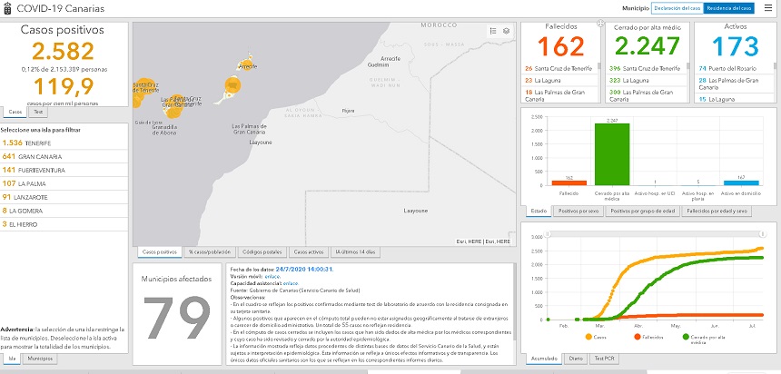Open the hamburger menu in the header
This screenshot has height=374, width=781.
tap(768, 8)
